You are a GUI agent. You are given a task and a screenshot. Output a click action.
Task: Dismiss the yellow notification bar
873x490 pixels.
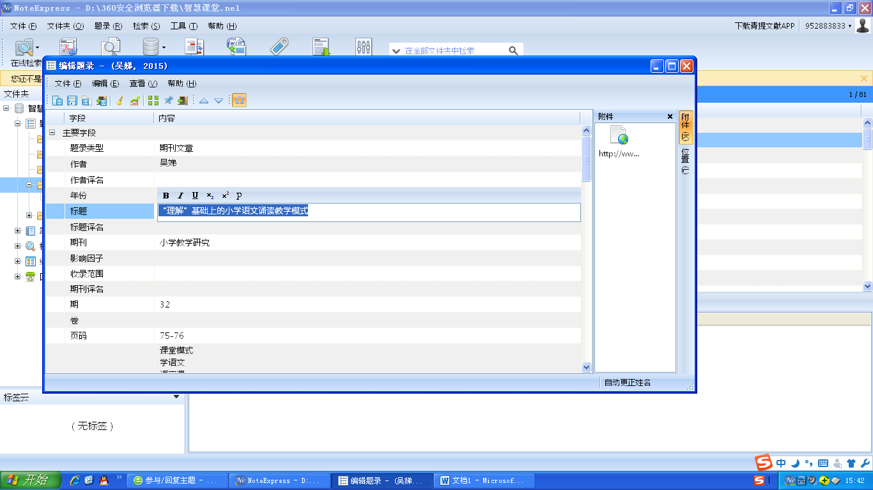[864, 78]
